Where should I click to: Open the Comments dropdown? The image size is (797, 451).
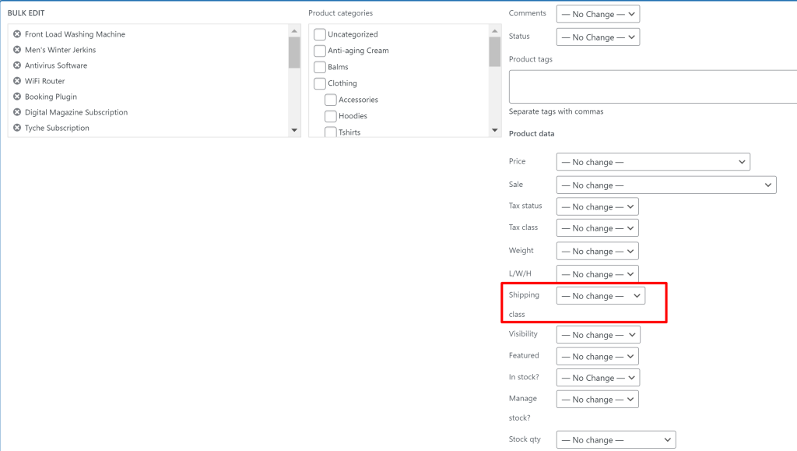[x=598, y=14]
